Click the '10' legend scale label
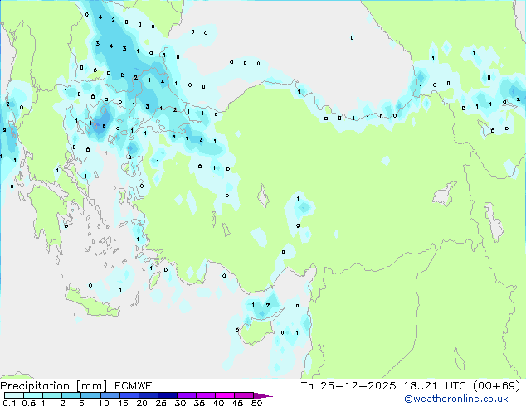Screen dimensions: 526x406 [104, 403]
